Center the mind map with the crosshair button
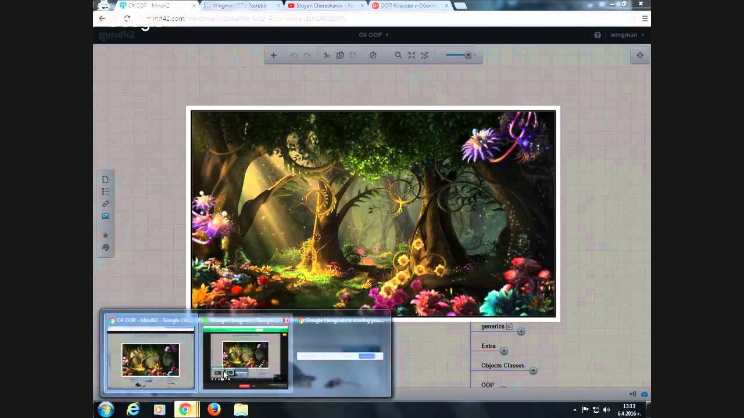Screen dimensions: 744x418 tap(640, 55)
